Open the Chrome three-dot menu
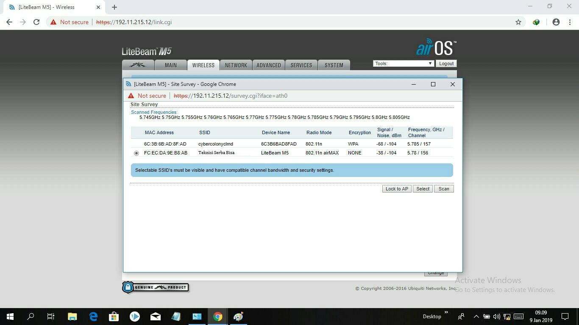Image resolution: width=579 pixels, height=325 pixels. [570, 22]
